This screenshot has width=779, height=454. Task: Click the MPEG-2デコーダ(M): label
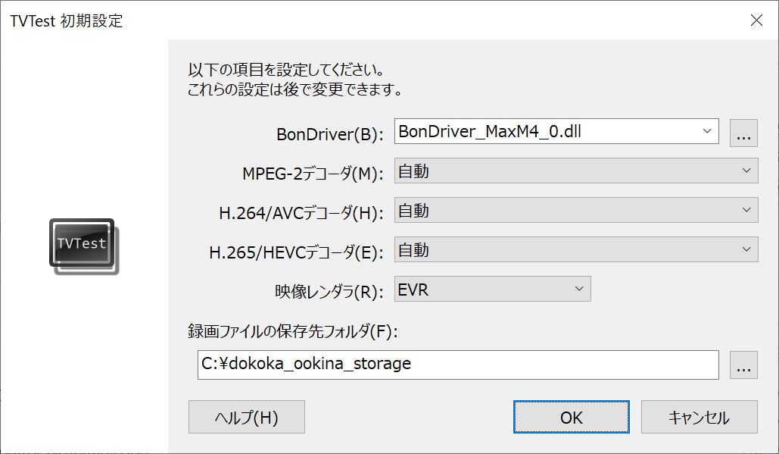click(313, 174)
